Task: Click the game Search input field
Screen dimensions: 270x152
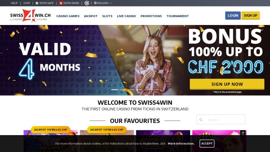Action: [221, 120]
